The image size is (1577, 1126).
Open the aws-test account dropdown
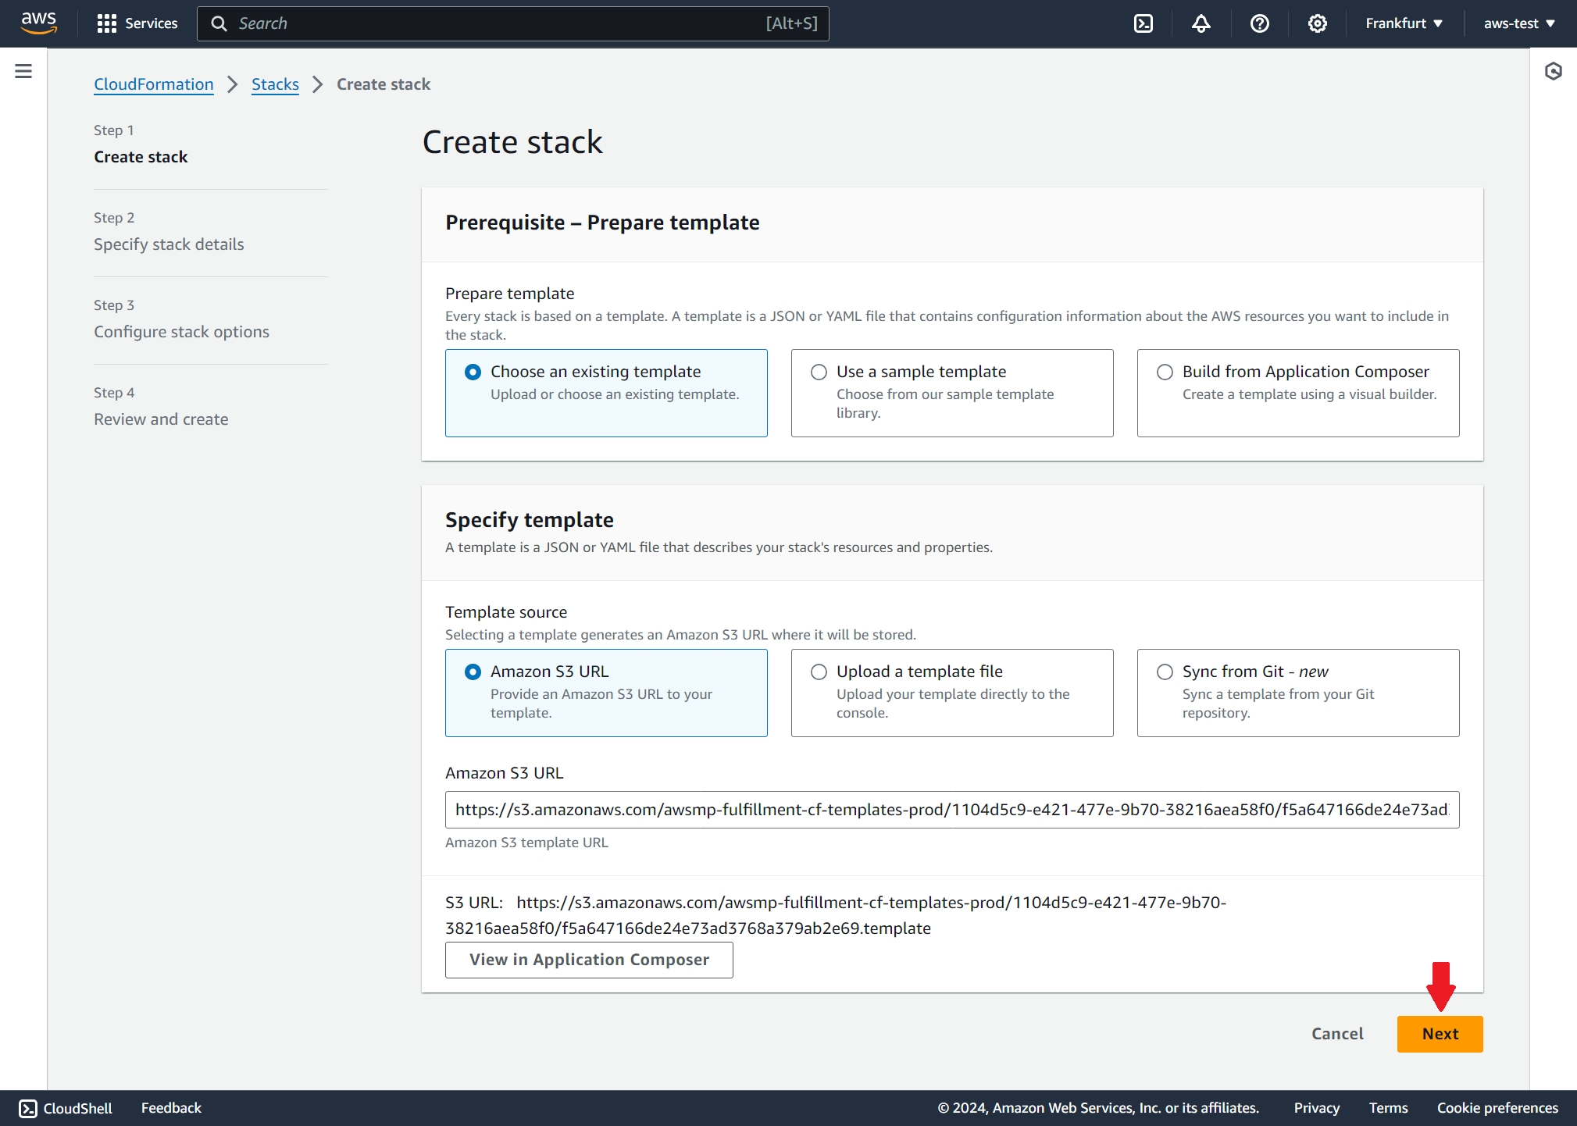[1518, 23]
